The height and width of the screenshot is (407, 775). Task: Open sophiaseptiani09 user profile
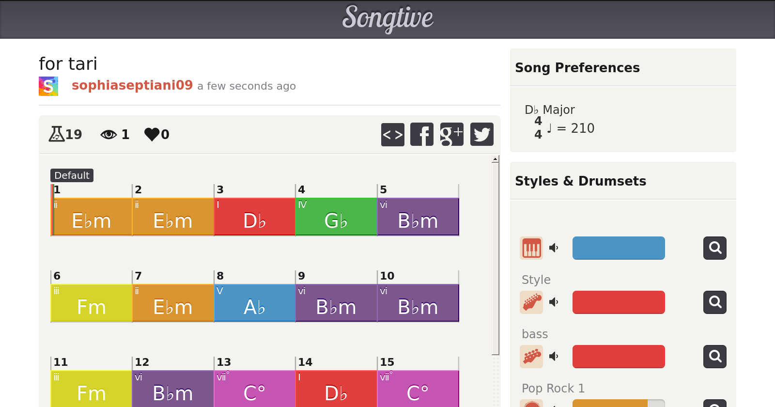tap(132, 85)
